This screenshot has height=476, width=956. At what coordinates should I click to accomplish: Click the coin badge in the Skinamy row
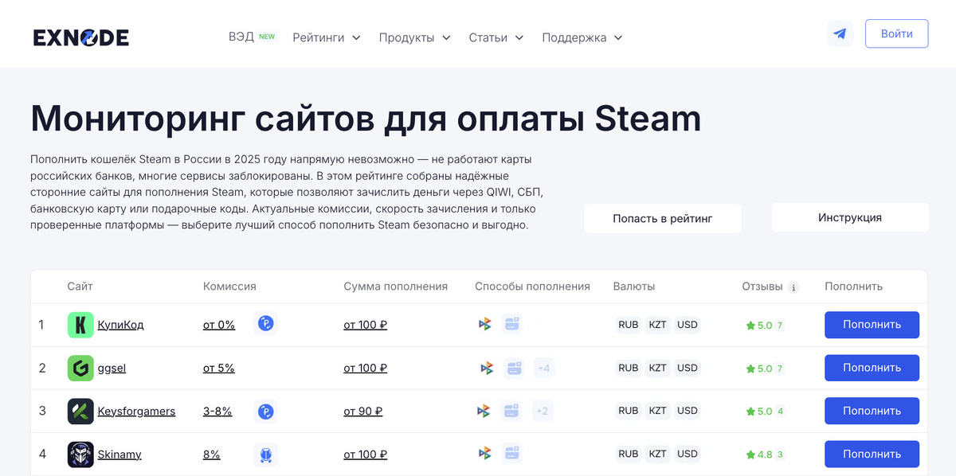pos(265,454)
